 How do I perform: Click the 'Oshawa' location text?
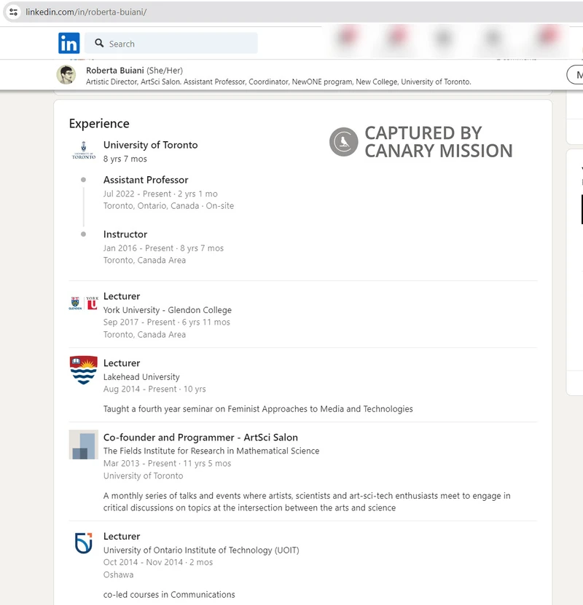click(x=119, y=574)
